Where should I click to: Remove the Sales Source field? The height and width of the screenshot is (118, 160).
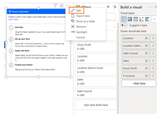(146, 53)
